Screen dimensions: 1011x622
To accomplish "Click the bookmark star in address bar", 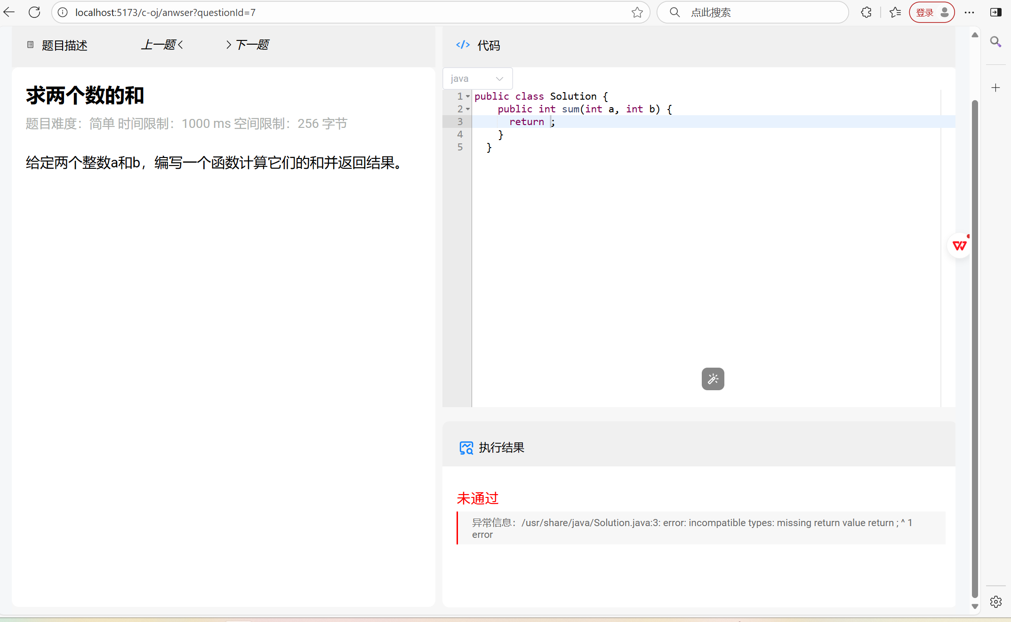I will tap(637, 13).
